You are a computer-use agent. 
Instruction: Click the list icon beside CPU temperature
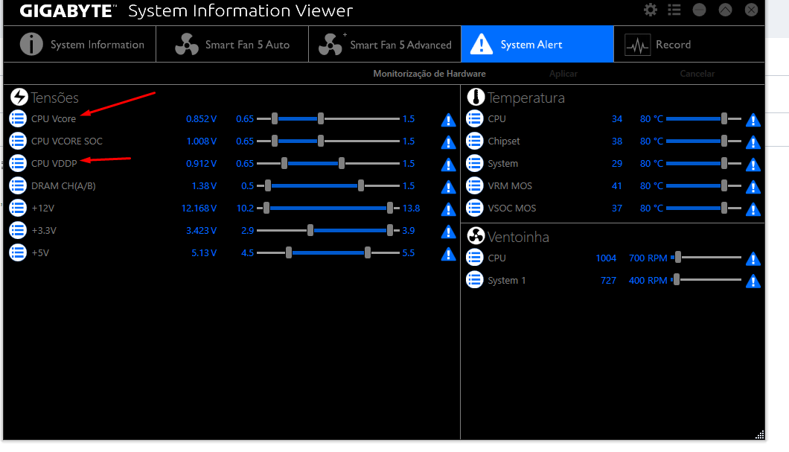[x=474, y=119]
